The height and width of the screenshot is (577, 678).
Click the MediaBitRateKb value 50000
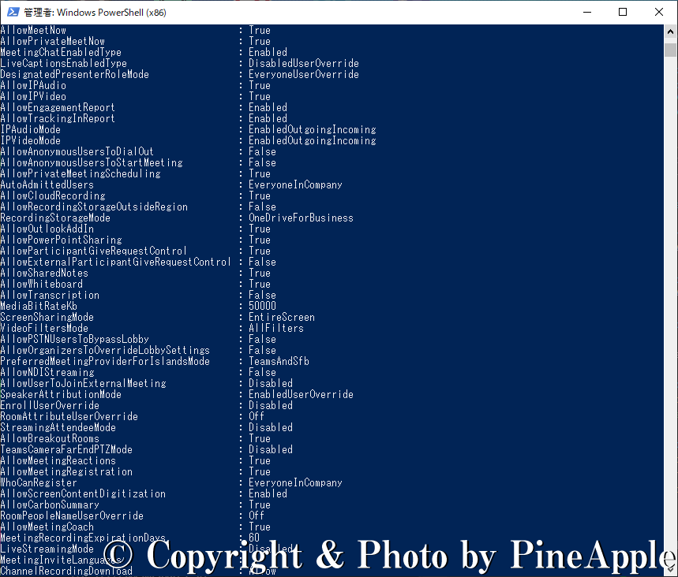tap(262, 306)
